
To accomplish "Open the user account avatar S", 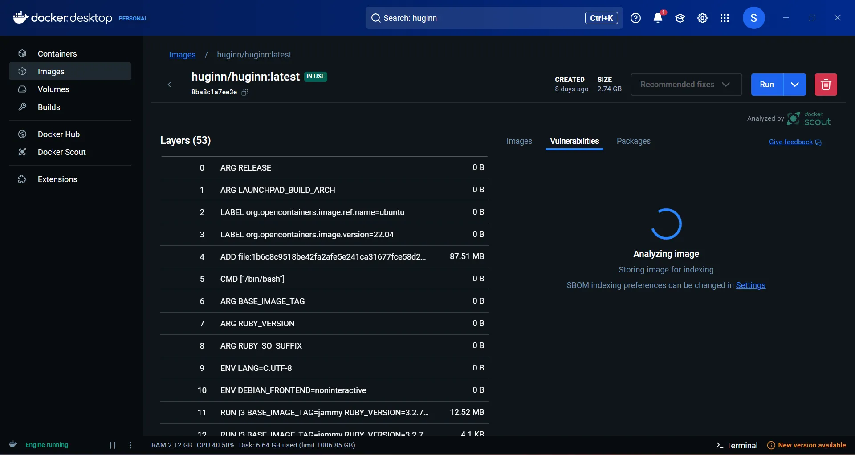I will (753, 18).
